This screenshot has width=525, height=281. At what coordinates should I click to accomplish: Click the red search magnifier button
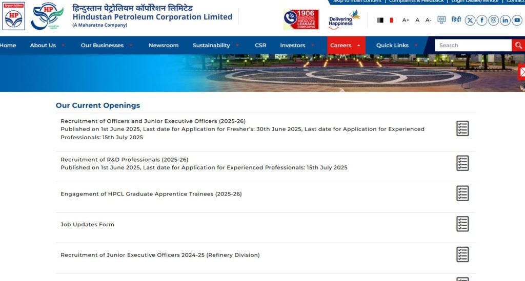point(518,45)
